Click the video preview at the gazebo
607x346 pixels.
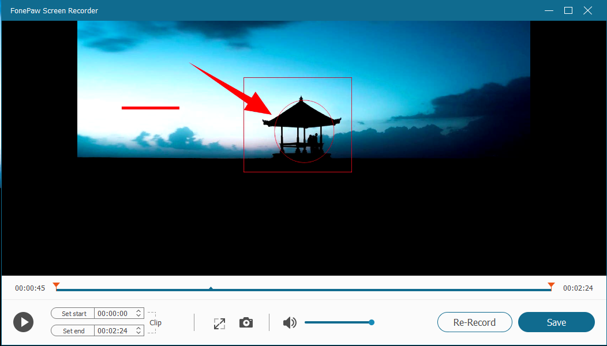pos(302,130)
